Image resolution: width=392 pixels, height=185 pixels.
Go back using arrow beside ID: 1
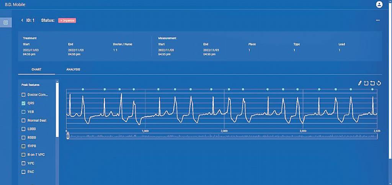(x=22, y=20)
